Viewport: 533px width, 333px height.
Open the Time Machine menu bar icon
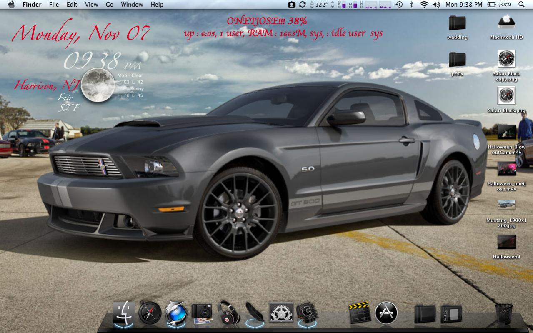(399, 4)
